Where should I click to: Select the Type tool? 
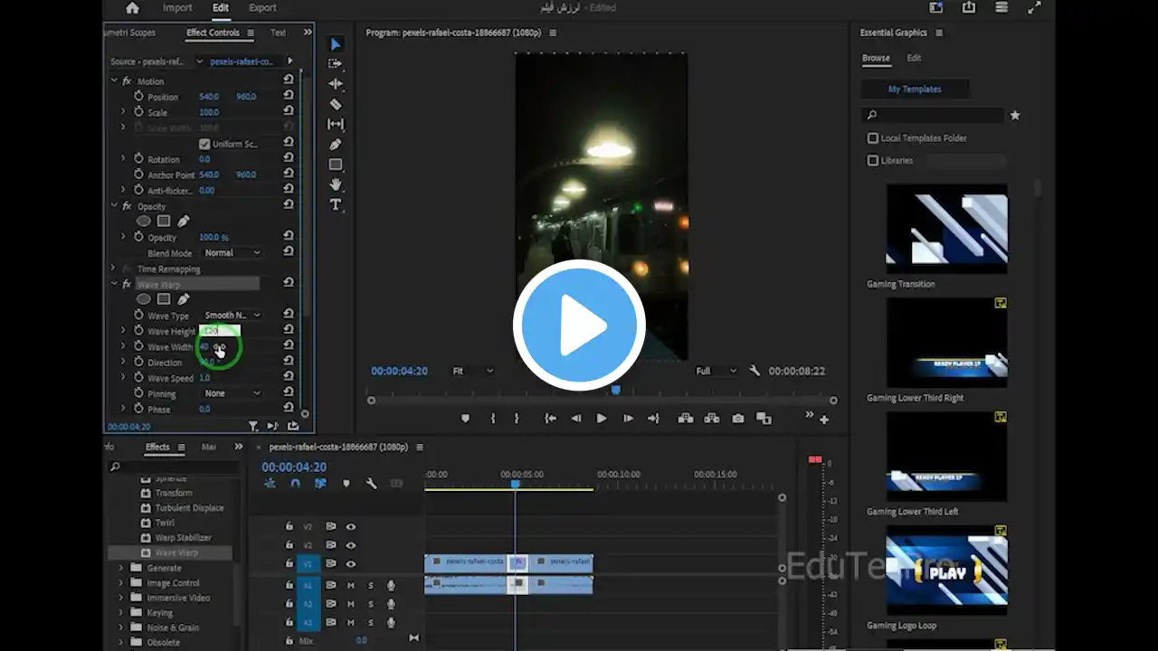click(336, 205)
